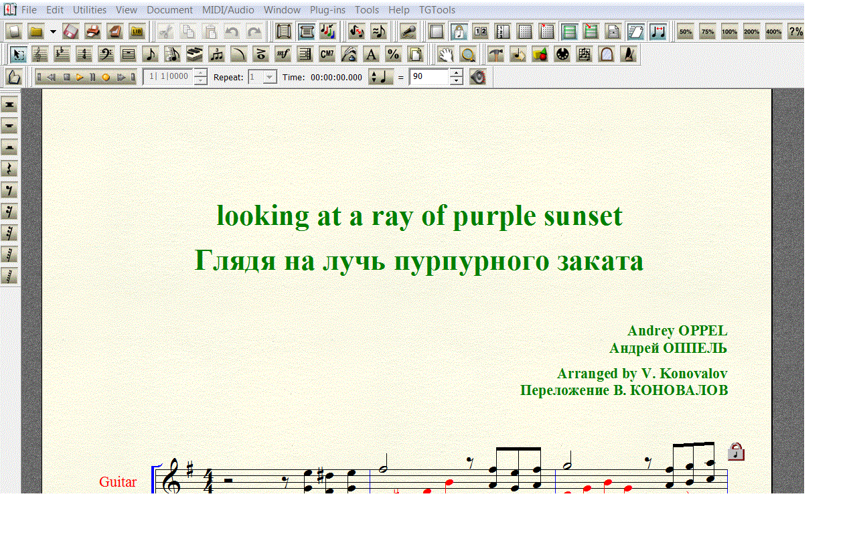853x547 pixels.
Task: Open the Document menu
Action: tap(170, 10)
